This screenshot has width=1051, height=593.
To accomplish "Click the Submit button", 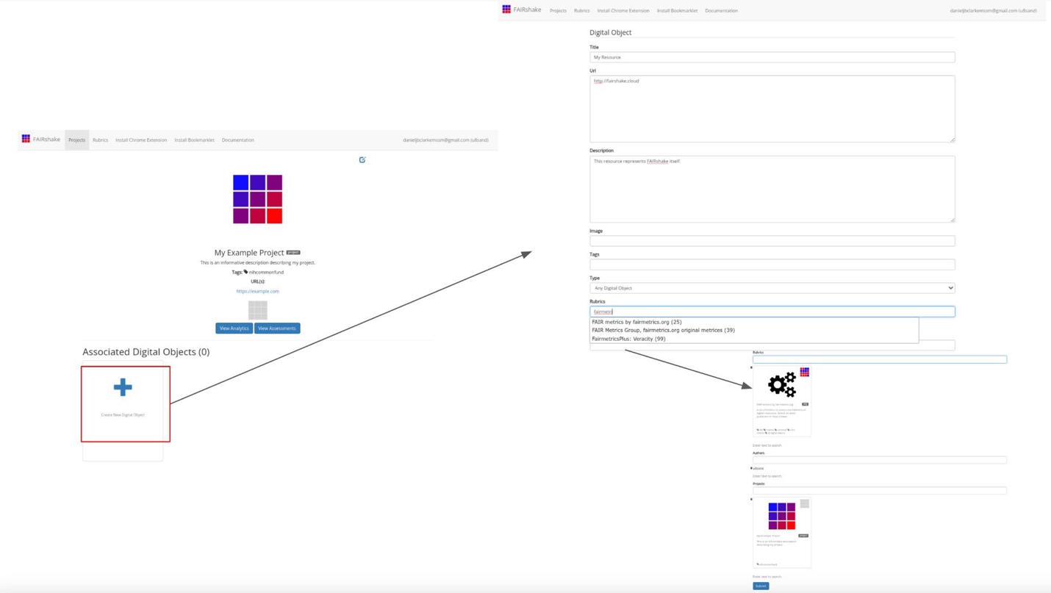I will tap(761, 586).
